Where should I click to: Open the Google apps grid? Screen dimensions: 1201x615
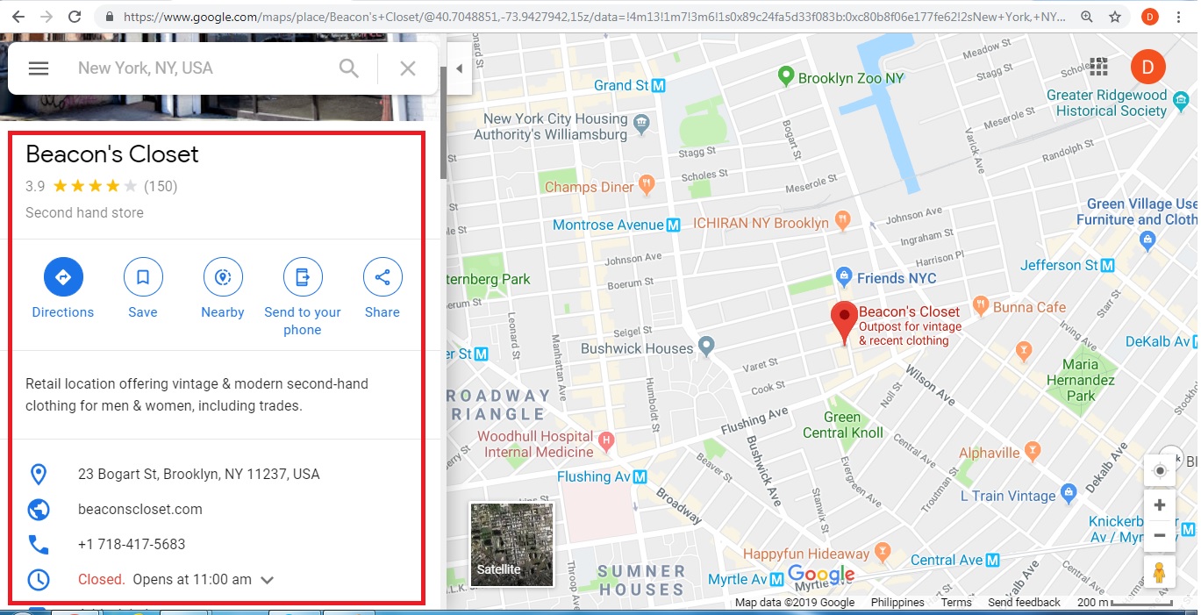click(x=1098, y=66)
